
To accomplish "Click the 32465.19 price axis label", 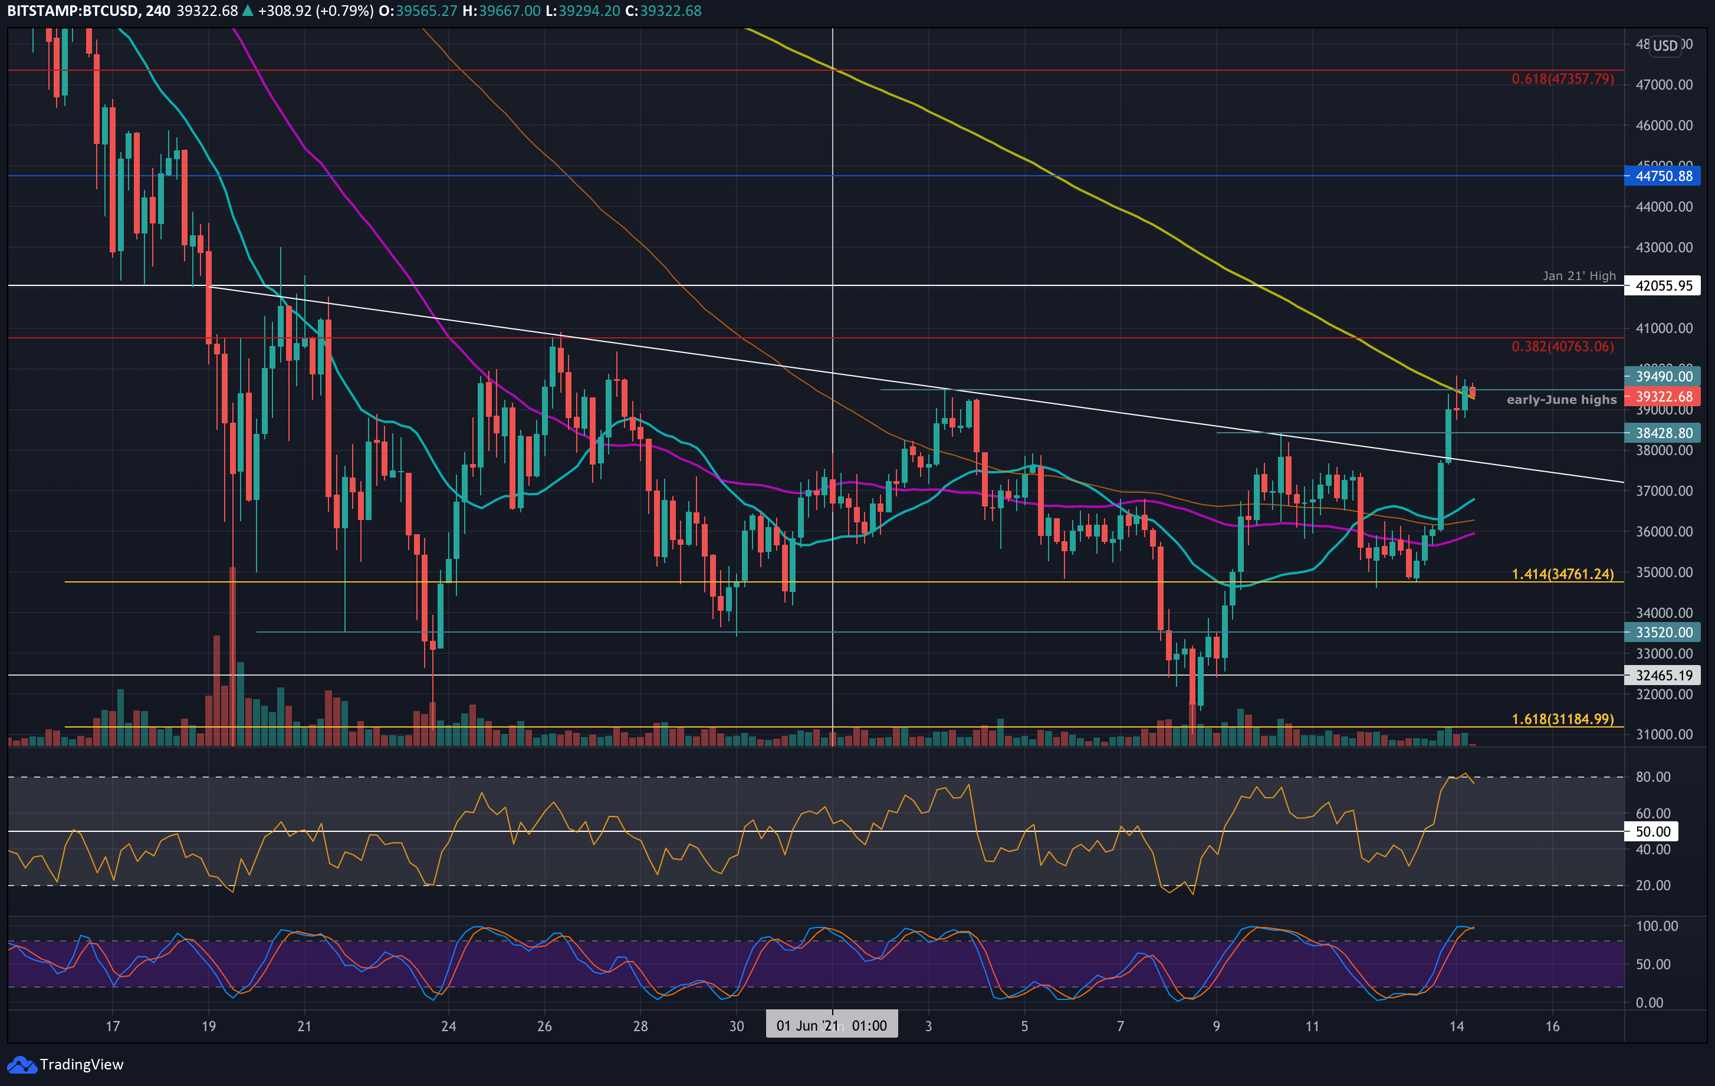I will (x=1663, y=675).
